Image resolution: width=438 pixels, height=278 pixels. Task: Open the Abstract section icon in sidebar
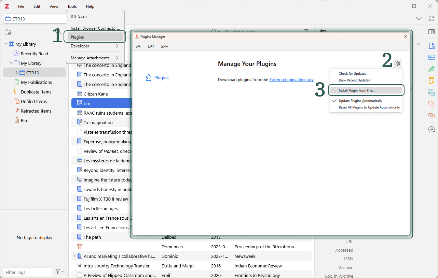[432, 57]
